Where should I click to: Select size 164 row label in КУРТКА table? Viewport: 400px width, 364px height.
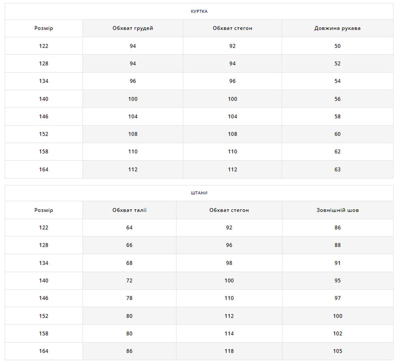(x=44, y=170)
